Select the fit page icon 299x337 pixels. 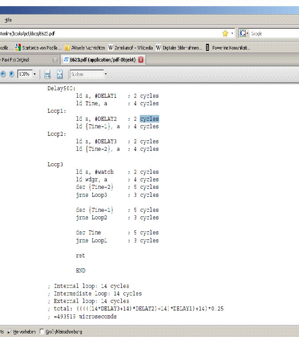click(60, 74)
